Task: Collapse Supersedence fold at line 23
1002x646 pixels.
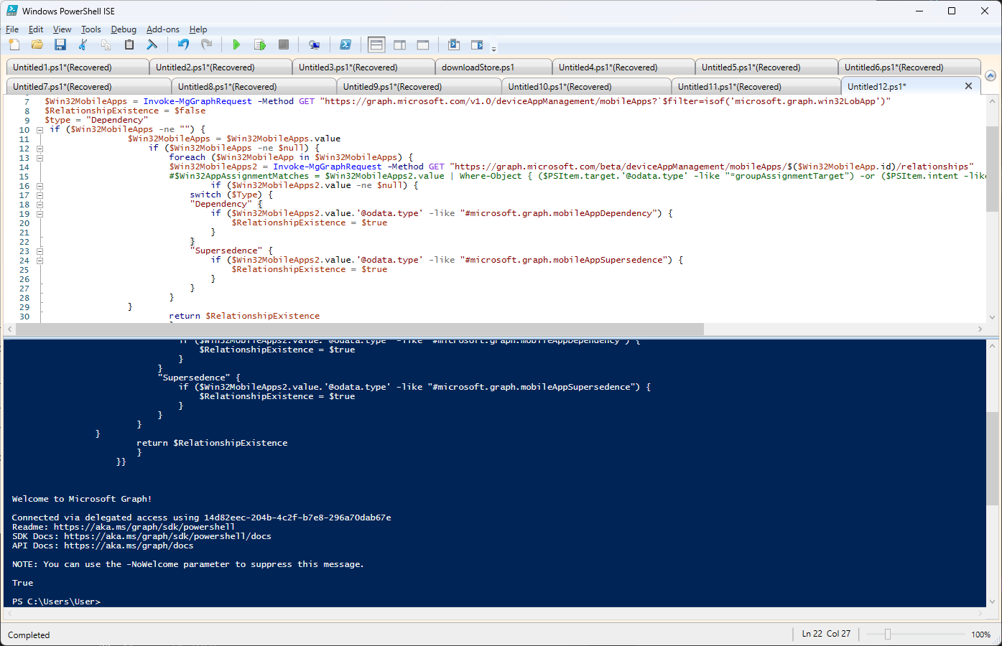Action: [x=40, y=251]
